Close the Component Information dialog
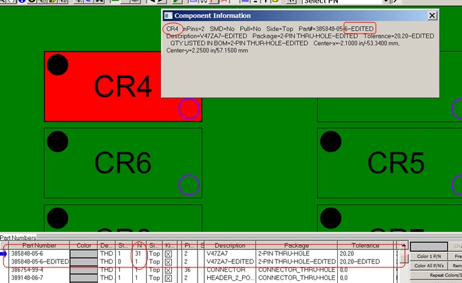 click(432, 15)
